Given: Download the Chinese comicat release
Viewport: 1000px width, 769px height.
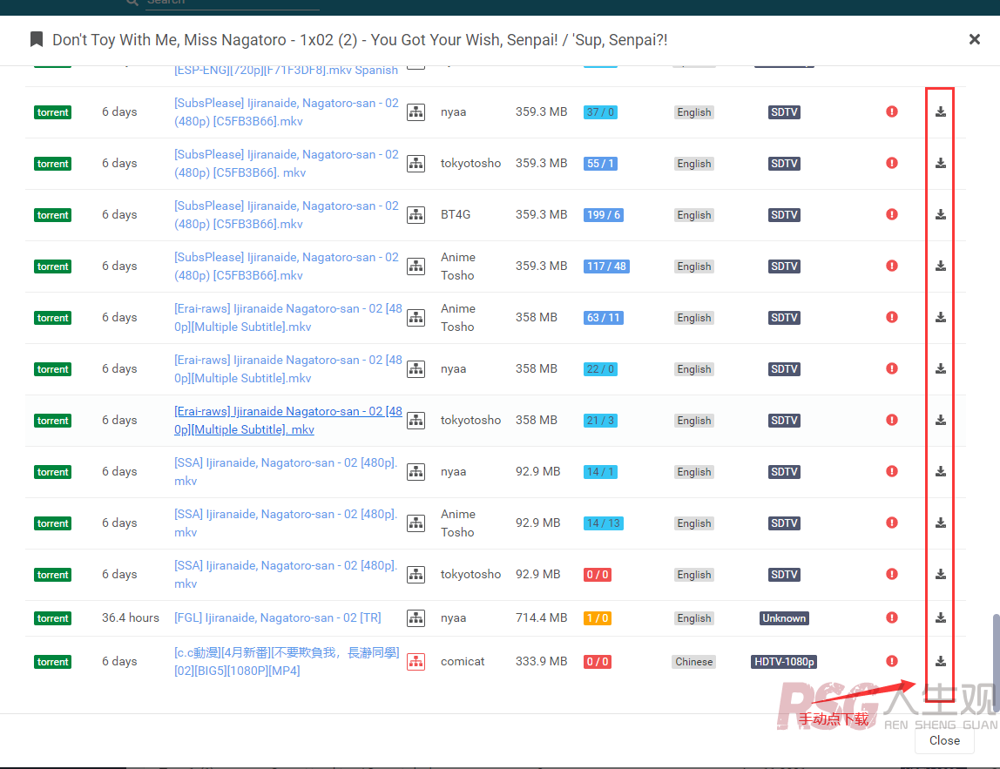Looking at the screenshot, I should 940,661.
